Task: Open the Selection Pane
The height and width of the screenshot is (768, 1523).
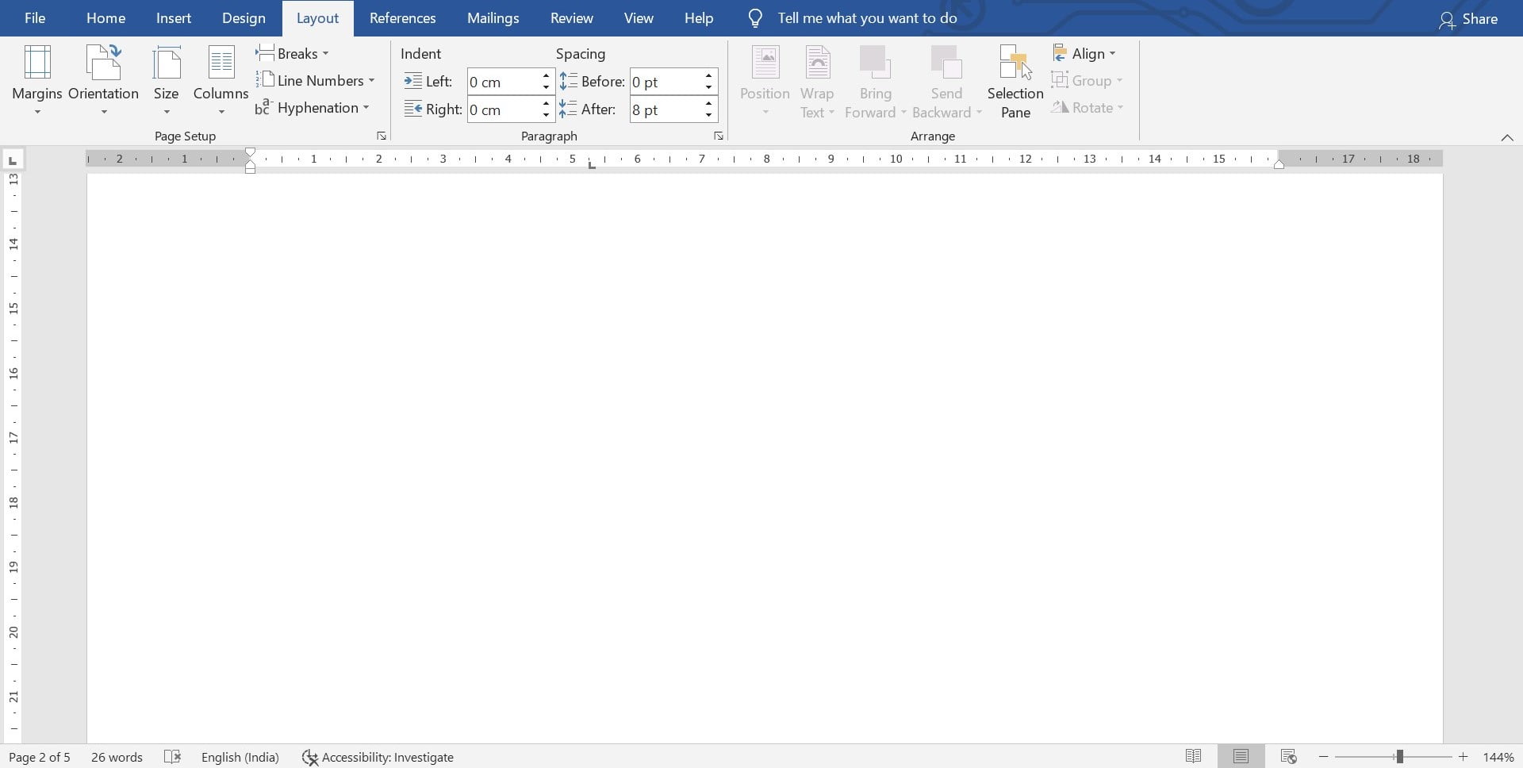Action: pos(1015,80)
